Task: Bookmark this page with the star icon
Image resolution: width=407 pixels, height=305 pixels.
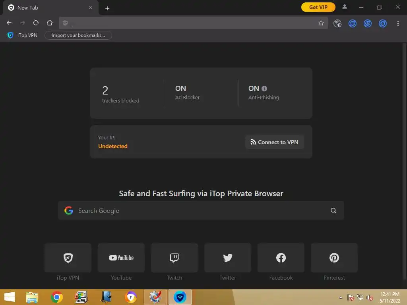Action: (x=321, y=23)
